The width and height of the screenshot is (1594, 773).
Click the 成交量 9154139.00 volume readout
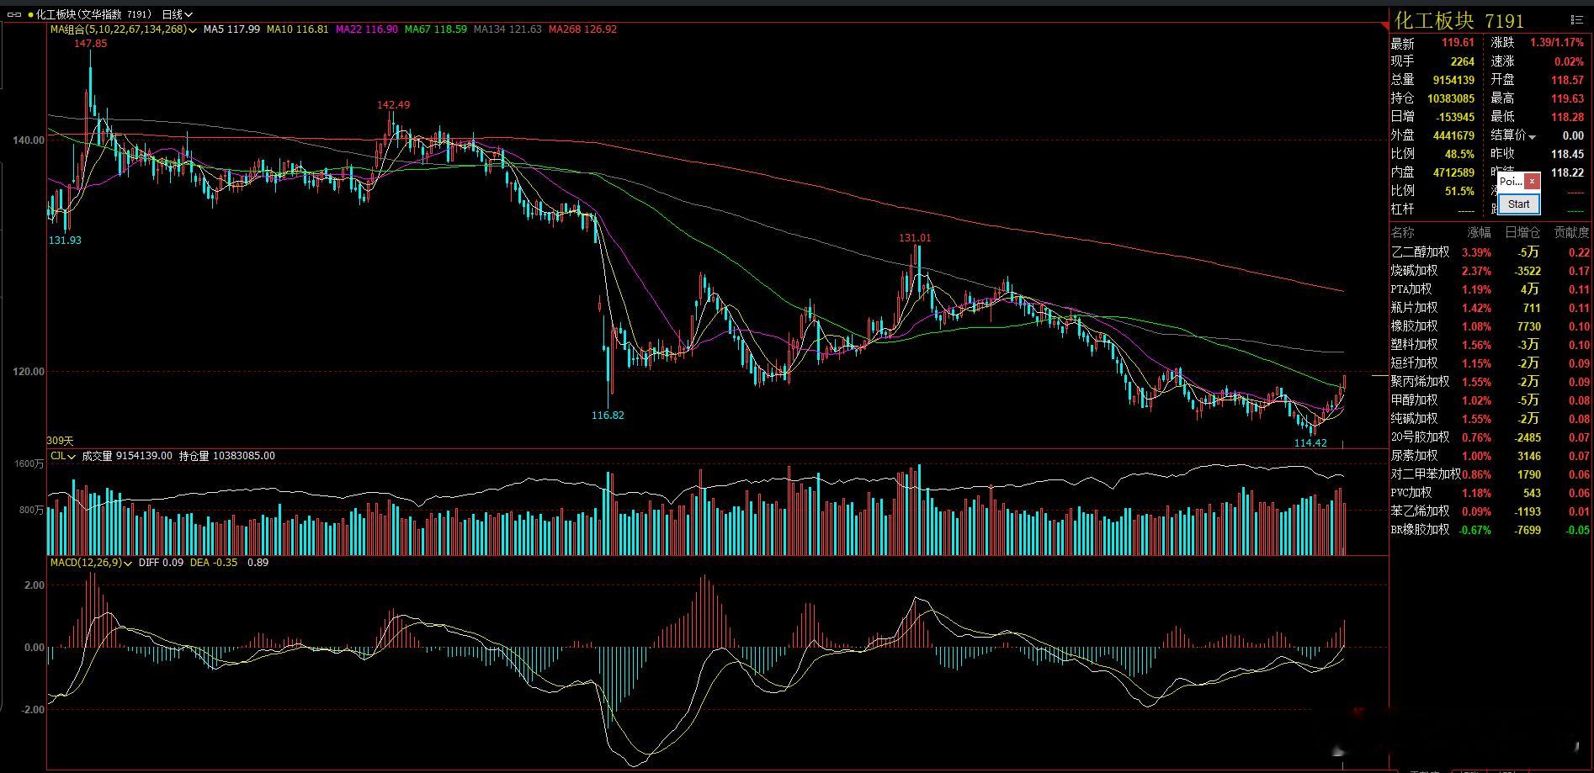(x=127, y=456)
